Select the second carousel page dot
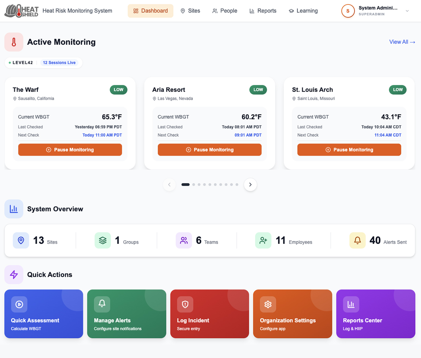Viewport: 421px width, 358px height. (x=193, y=185)
